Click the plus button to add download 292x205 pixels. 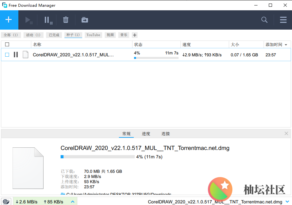click(x=9, y=20)
